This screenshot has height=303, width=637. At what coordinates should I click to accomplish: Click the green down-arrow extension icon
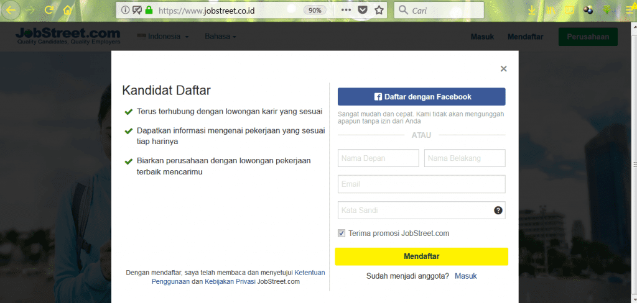[607, 10]
